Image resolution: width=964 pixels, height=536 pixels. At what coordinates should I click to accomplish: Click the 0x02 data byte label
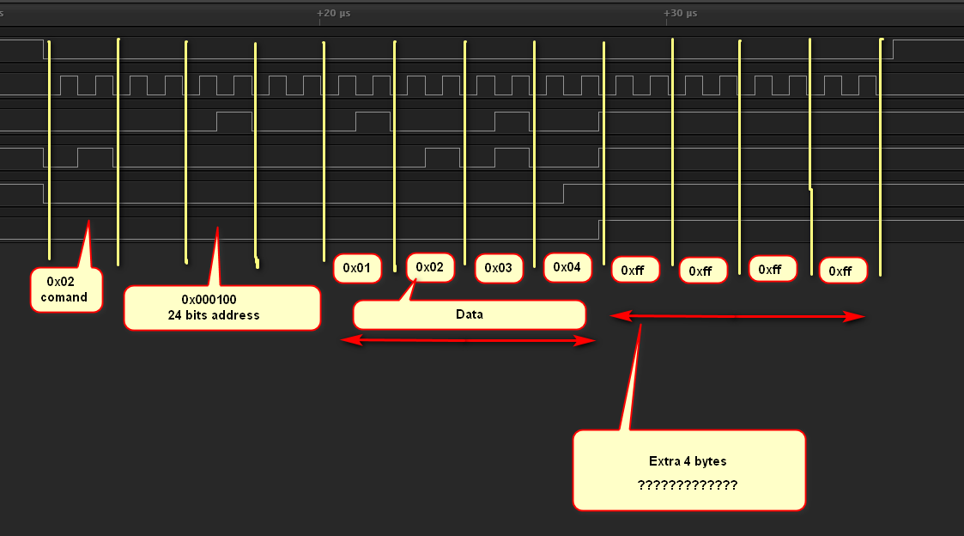429,267
